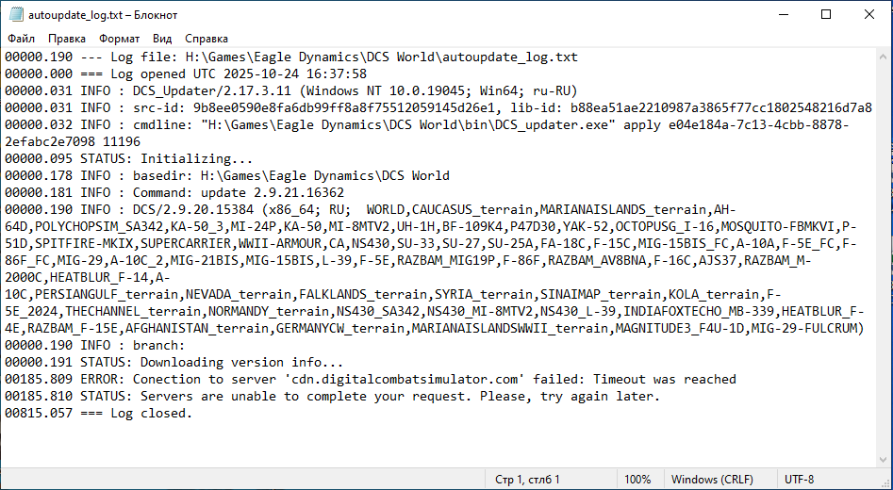Click the cursor position indicator in the status bar
The height and width of the screenshot is (490, 893).
pyautogui.click(x=527, y=480)
